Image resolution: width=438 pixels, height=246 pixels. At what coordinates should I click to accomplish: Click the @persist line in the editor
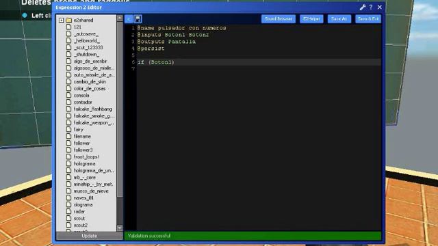pyautogui.click(x=151, y=49)
